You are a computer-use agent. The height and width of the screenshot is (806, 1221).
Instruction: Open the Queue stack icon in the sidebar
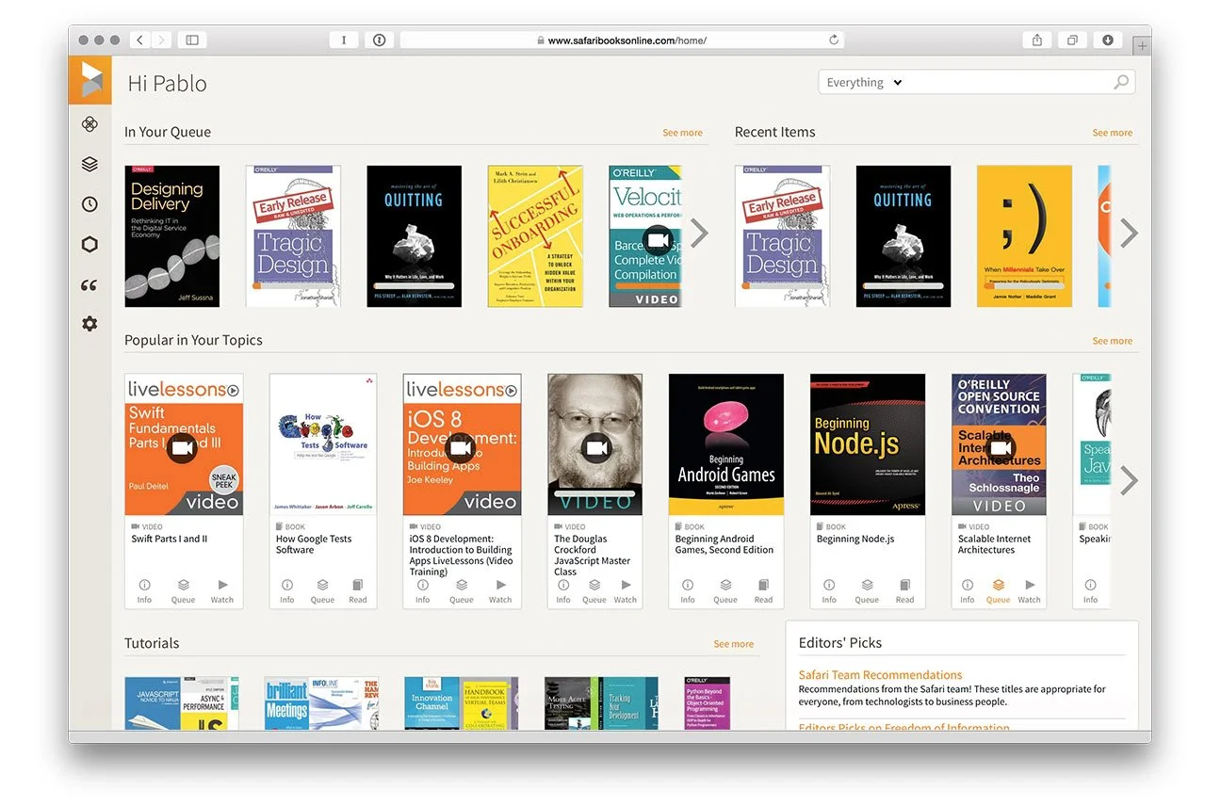[x=90, y=165]
